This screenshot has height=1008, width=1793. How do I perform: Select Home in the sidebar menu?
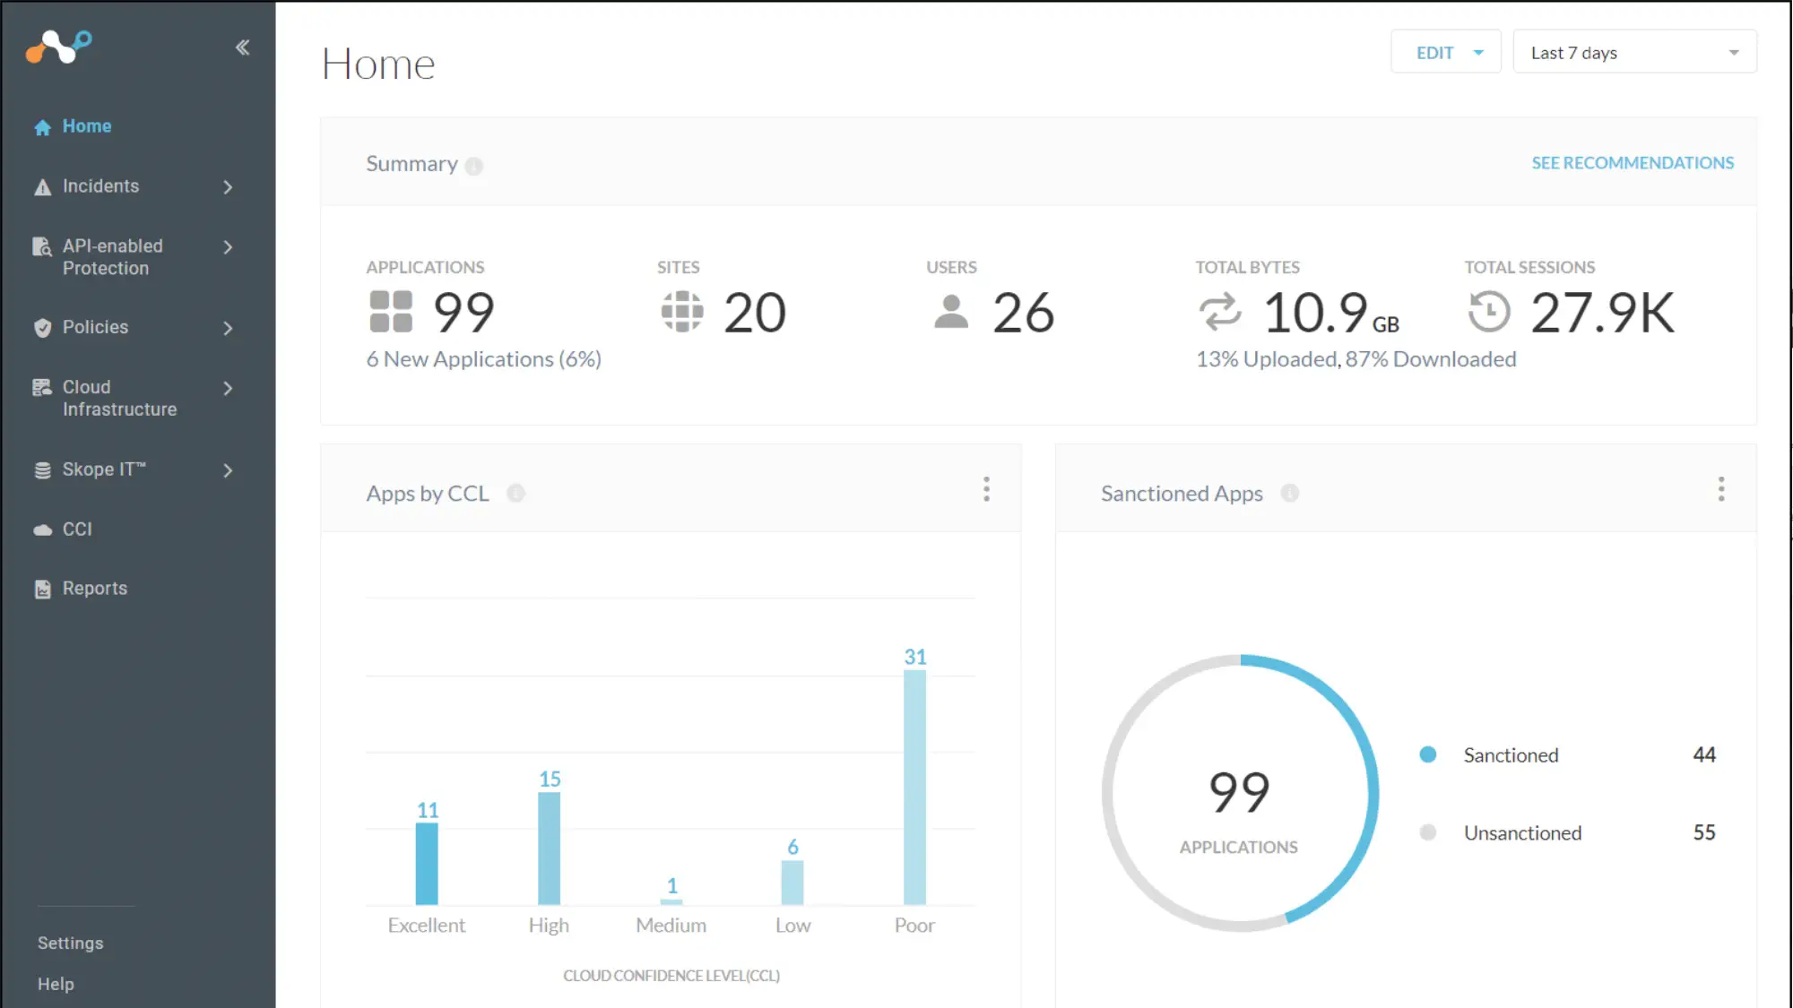tap(86, 125)
